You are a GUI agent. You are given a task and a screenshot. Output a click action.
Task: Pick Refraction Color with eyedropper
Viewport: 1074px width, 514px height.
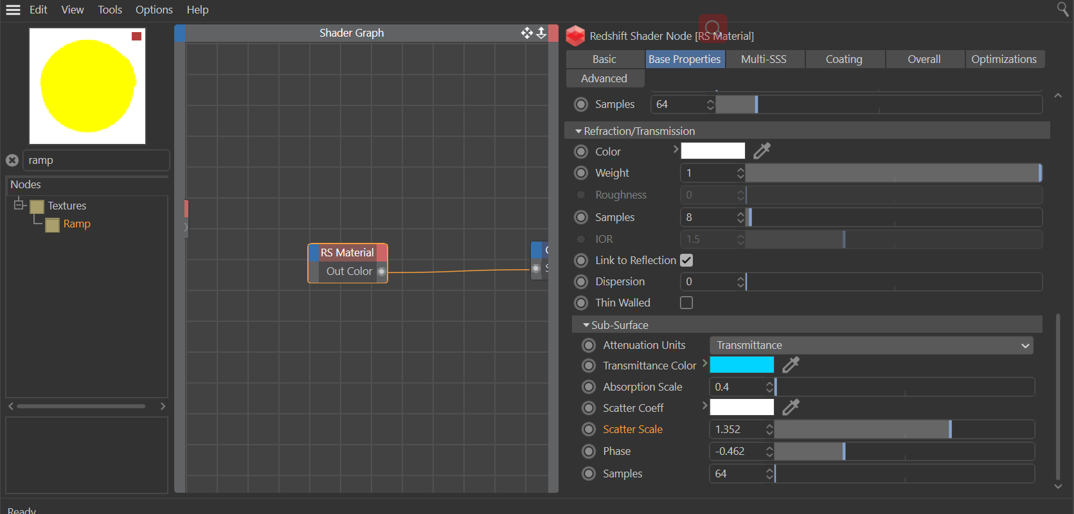click(762, 151)
